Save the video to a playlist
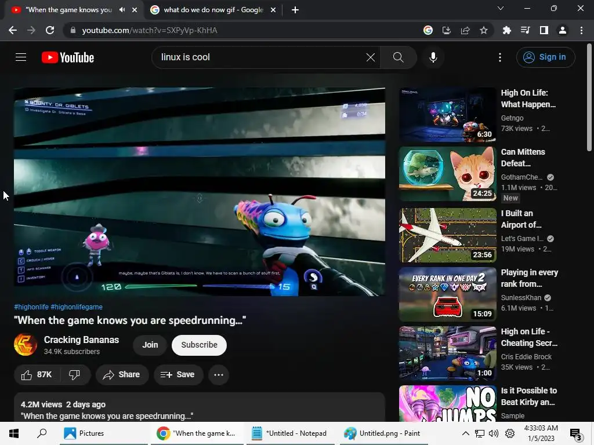Viewport: 594px width, 445px height. click(178, 375)
